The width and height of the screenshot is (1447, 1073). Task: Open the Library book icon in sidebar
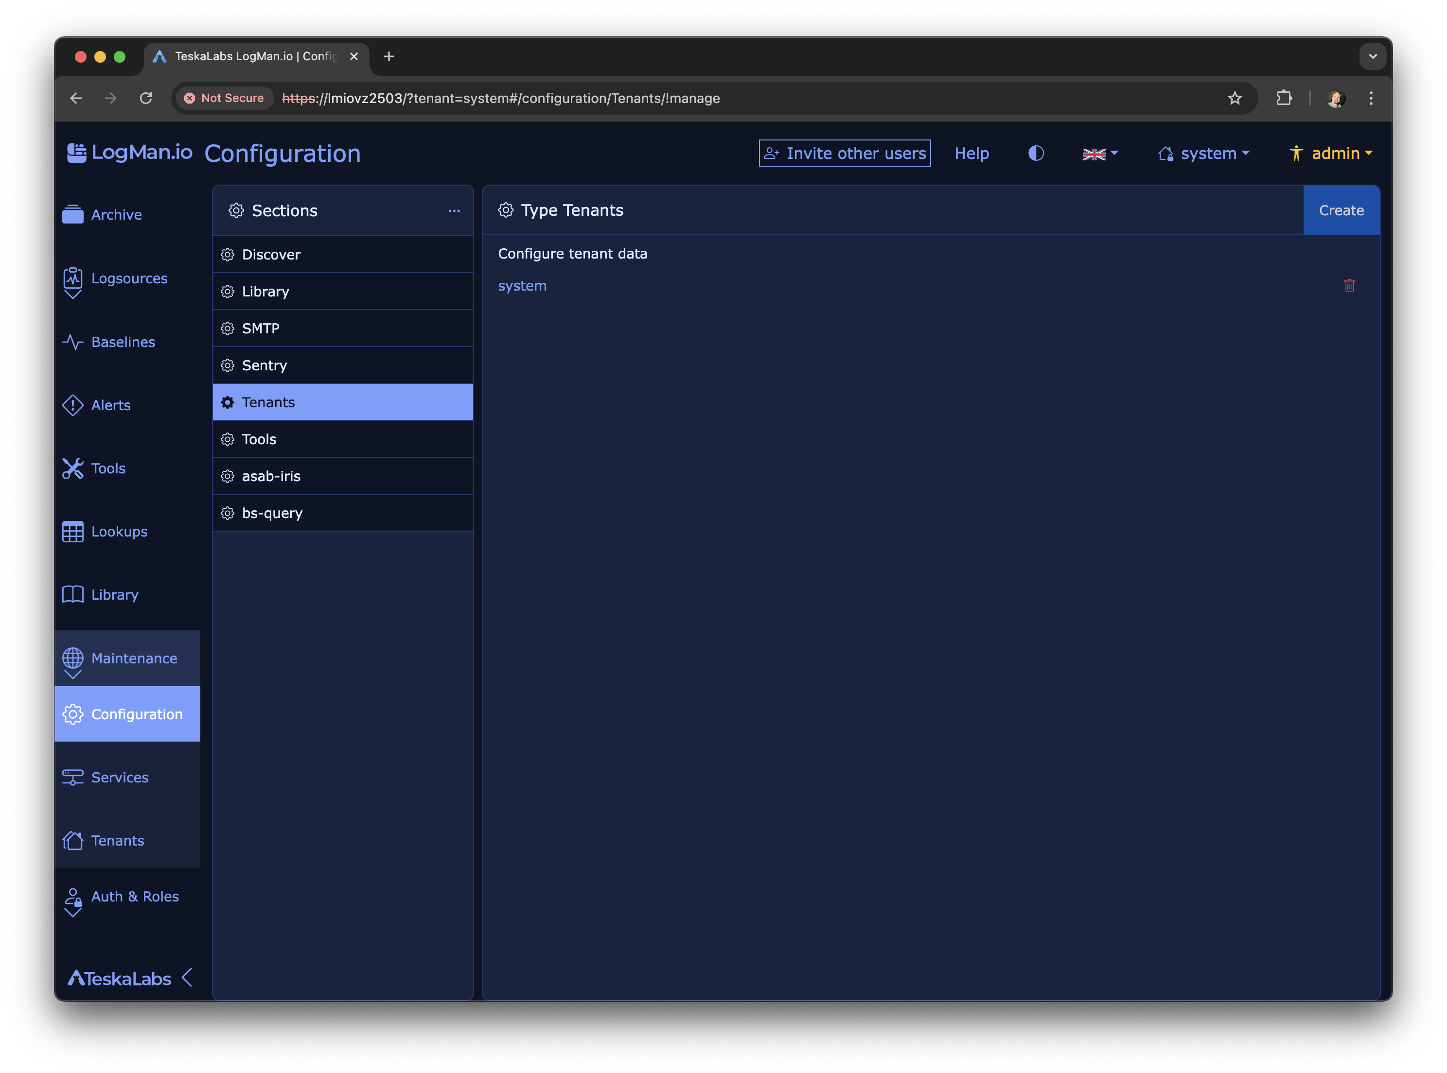click(73, 595)
